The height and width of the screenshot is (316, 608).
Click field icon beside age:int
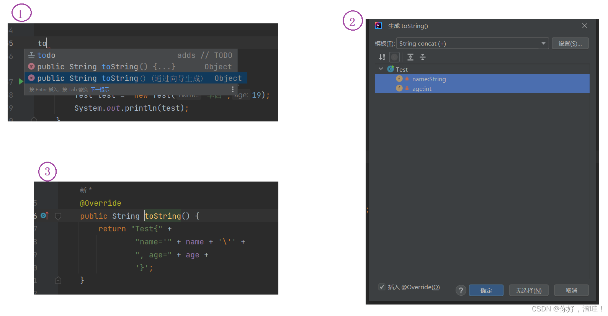tap(399, 88)
